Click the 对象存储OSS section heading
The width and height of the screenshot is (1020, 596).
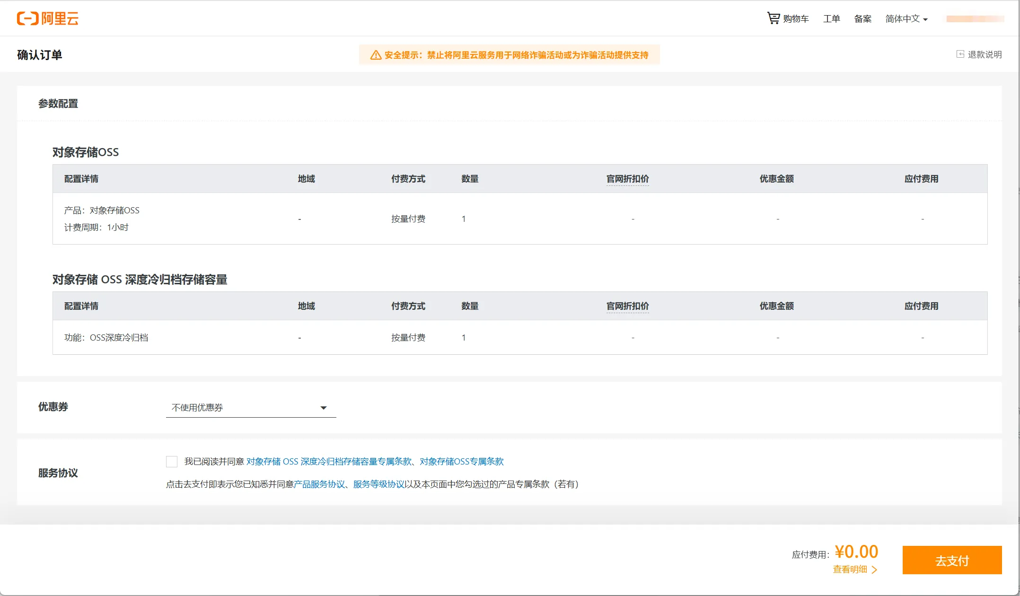(x=85, y=152)
